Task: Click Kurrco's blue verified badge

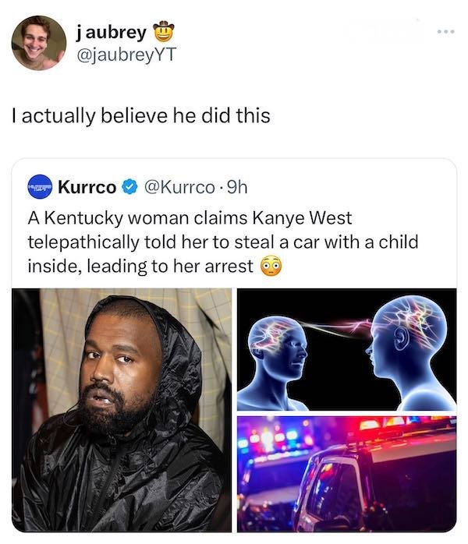Action: [x=129, y=187]
